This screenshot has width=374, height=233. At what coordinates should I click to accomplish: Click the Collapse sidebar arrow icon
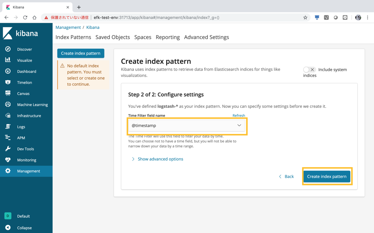point(8,228)
